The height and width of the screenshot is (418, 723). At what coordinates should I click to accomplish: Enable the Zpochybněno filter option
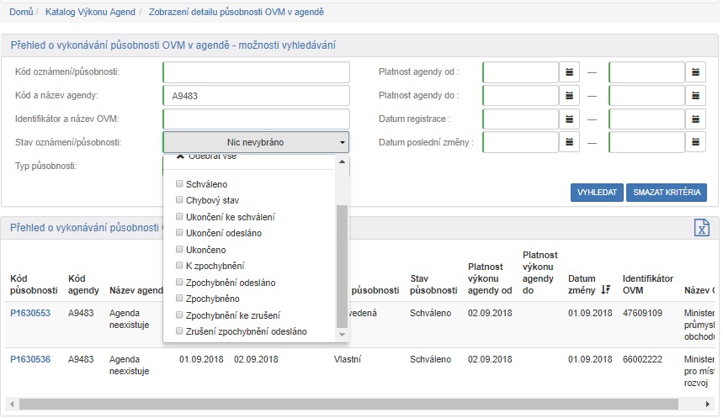tap(178, 299)
